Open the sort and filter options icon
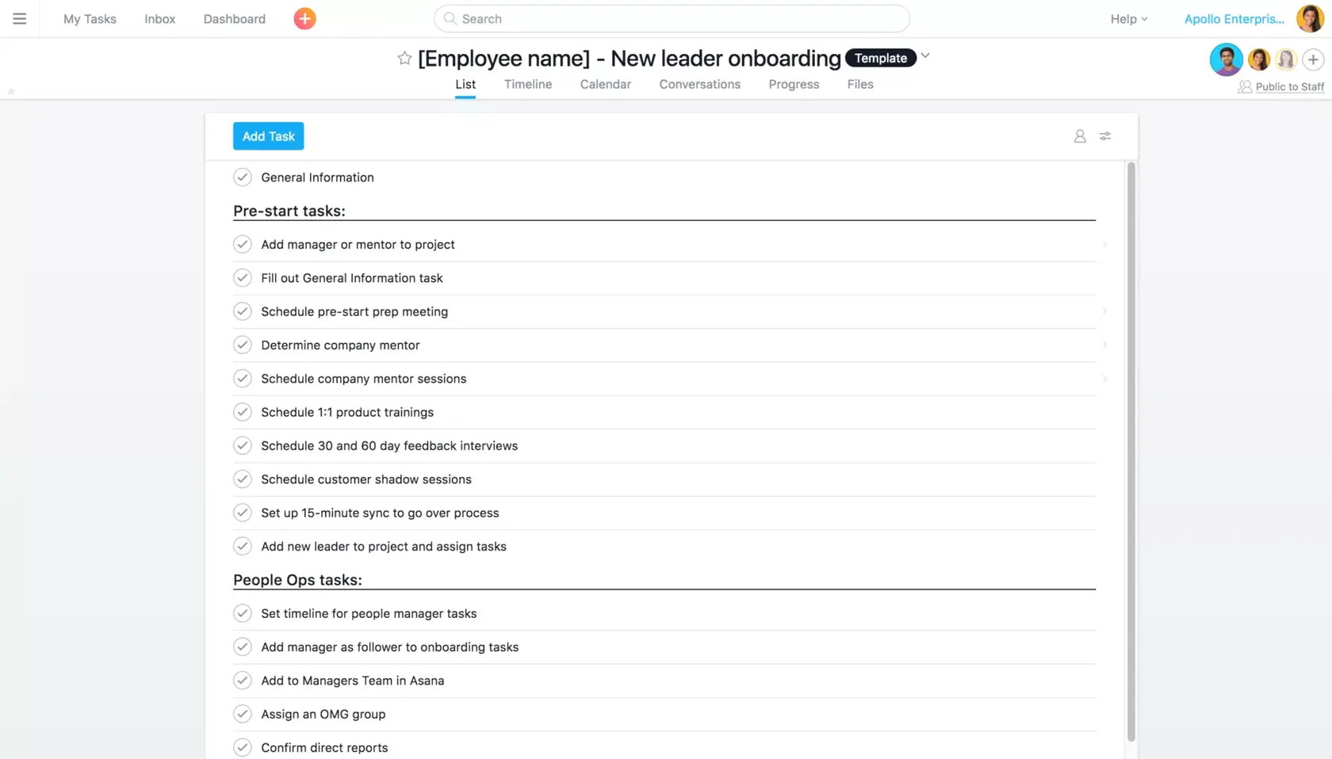Screen dimensions: 1332x759 pos(1105,135)
